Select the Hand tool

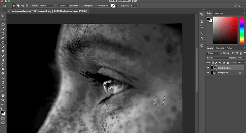[3, 96]
